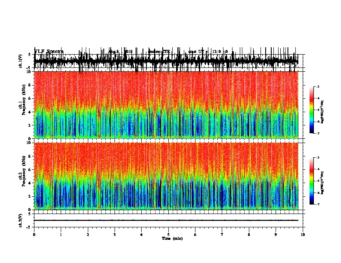Image resolution: width=341 pixels, height=263 pixels.
Task: Click time axis tick label "8"
Action: pyautogui.click(x=249, y=235)
